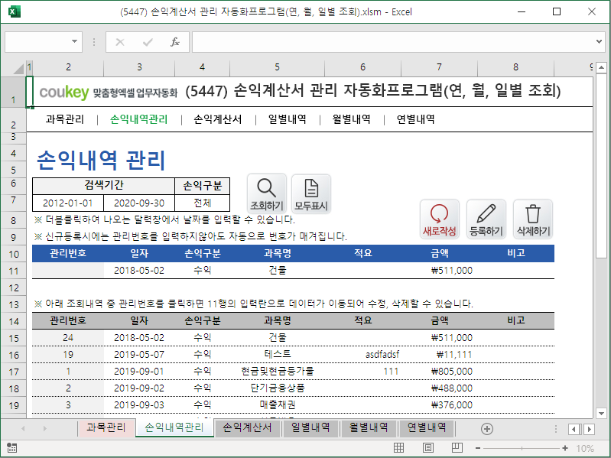Click column header 5
The height and width of the screenshot is (458, 611).
tap(277, 67)
